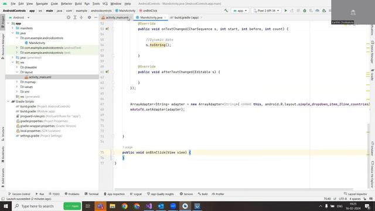Open File Explorer from the taskbar
The image size is (375, 211).
coord(112,206)
